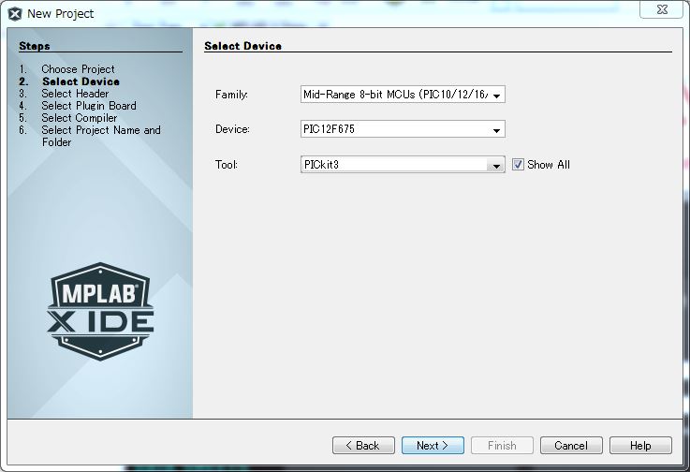The image size is (690, 472).
Task: Click the Next button
Action: 433,446
